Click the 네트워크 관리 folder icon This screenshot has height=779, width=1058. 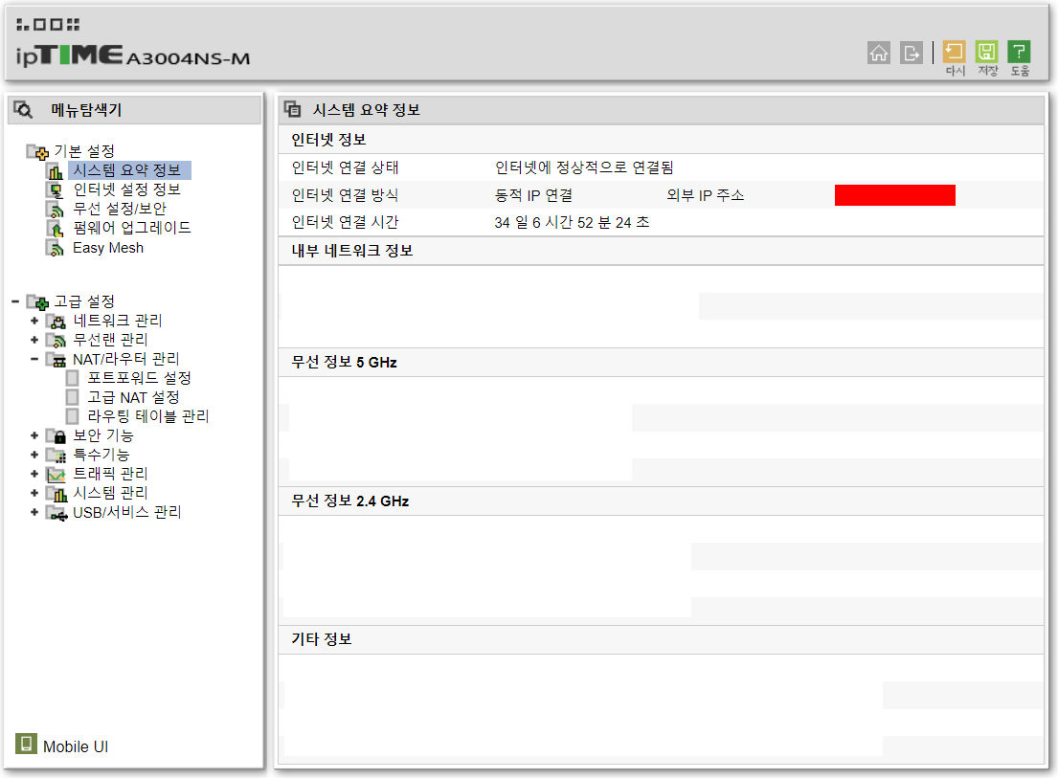point(56,321)
